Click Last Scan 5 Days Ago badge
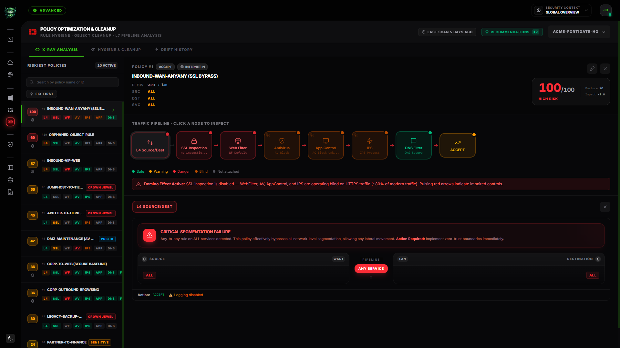 (447, 32)
